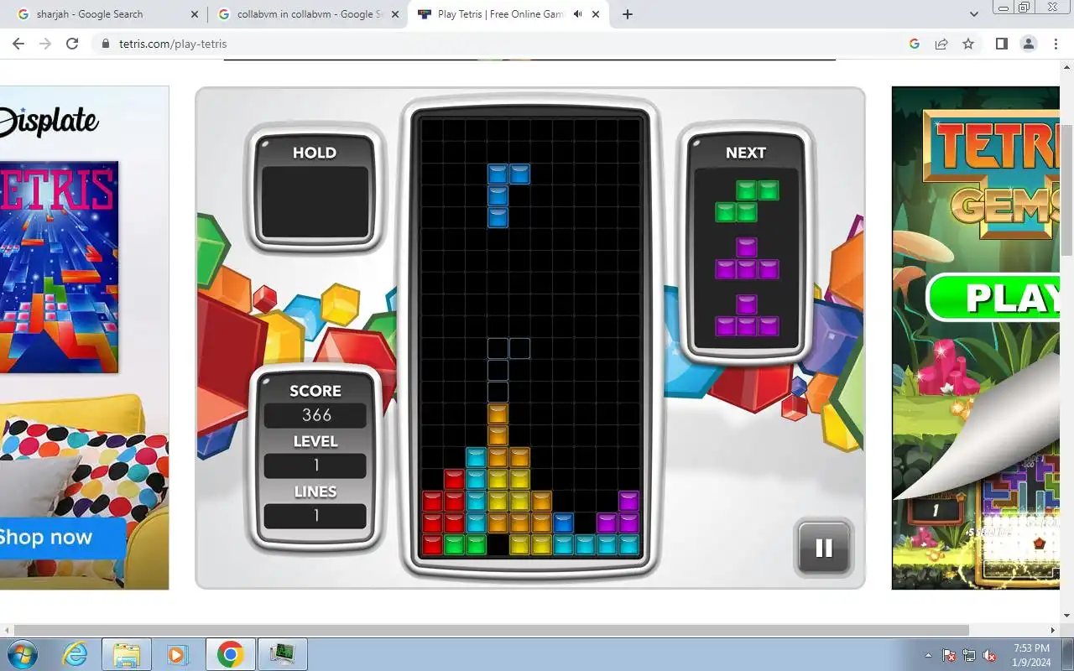
Task: Open the Google icon in address bar
Action: (x=915, y=44)
